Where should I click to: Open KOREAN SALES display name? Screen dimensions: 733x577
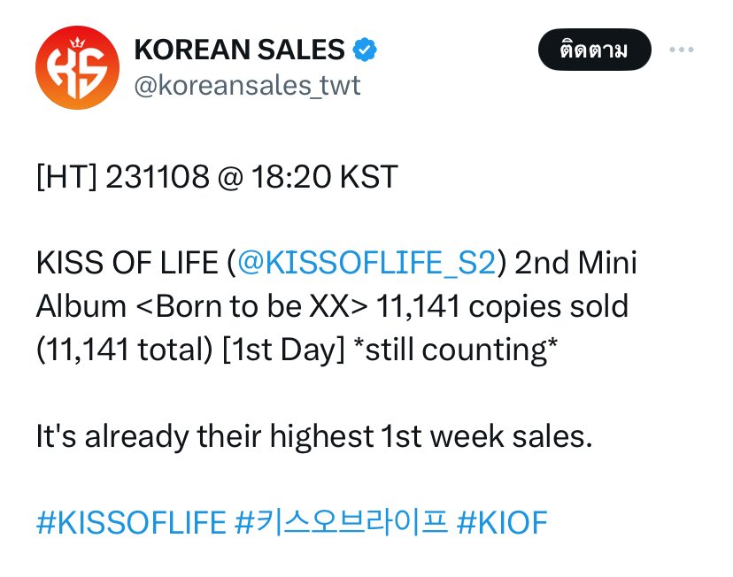tap(239, 50)
